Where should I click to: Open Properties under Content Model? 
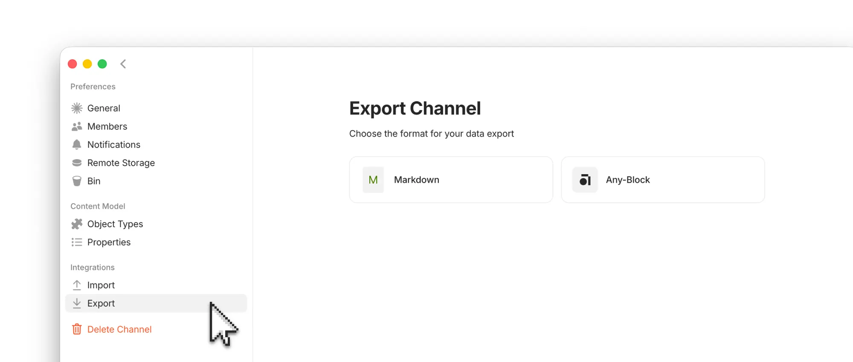(x=156, y=242)
